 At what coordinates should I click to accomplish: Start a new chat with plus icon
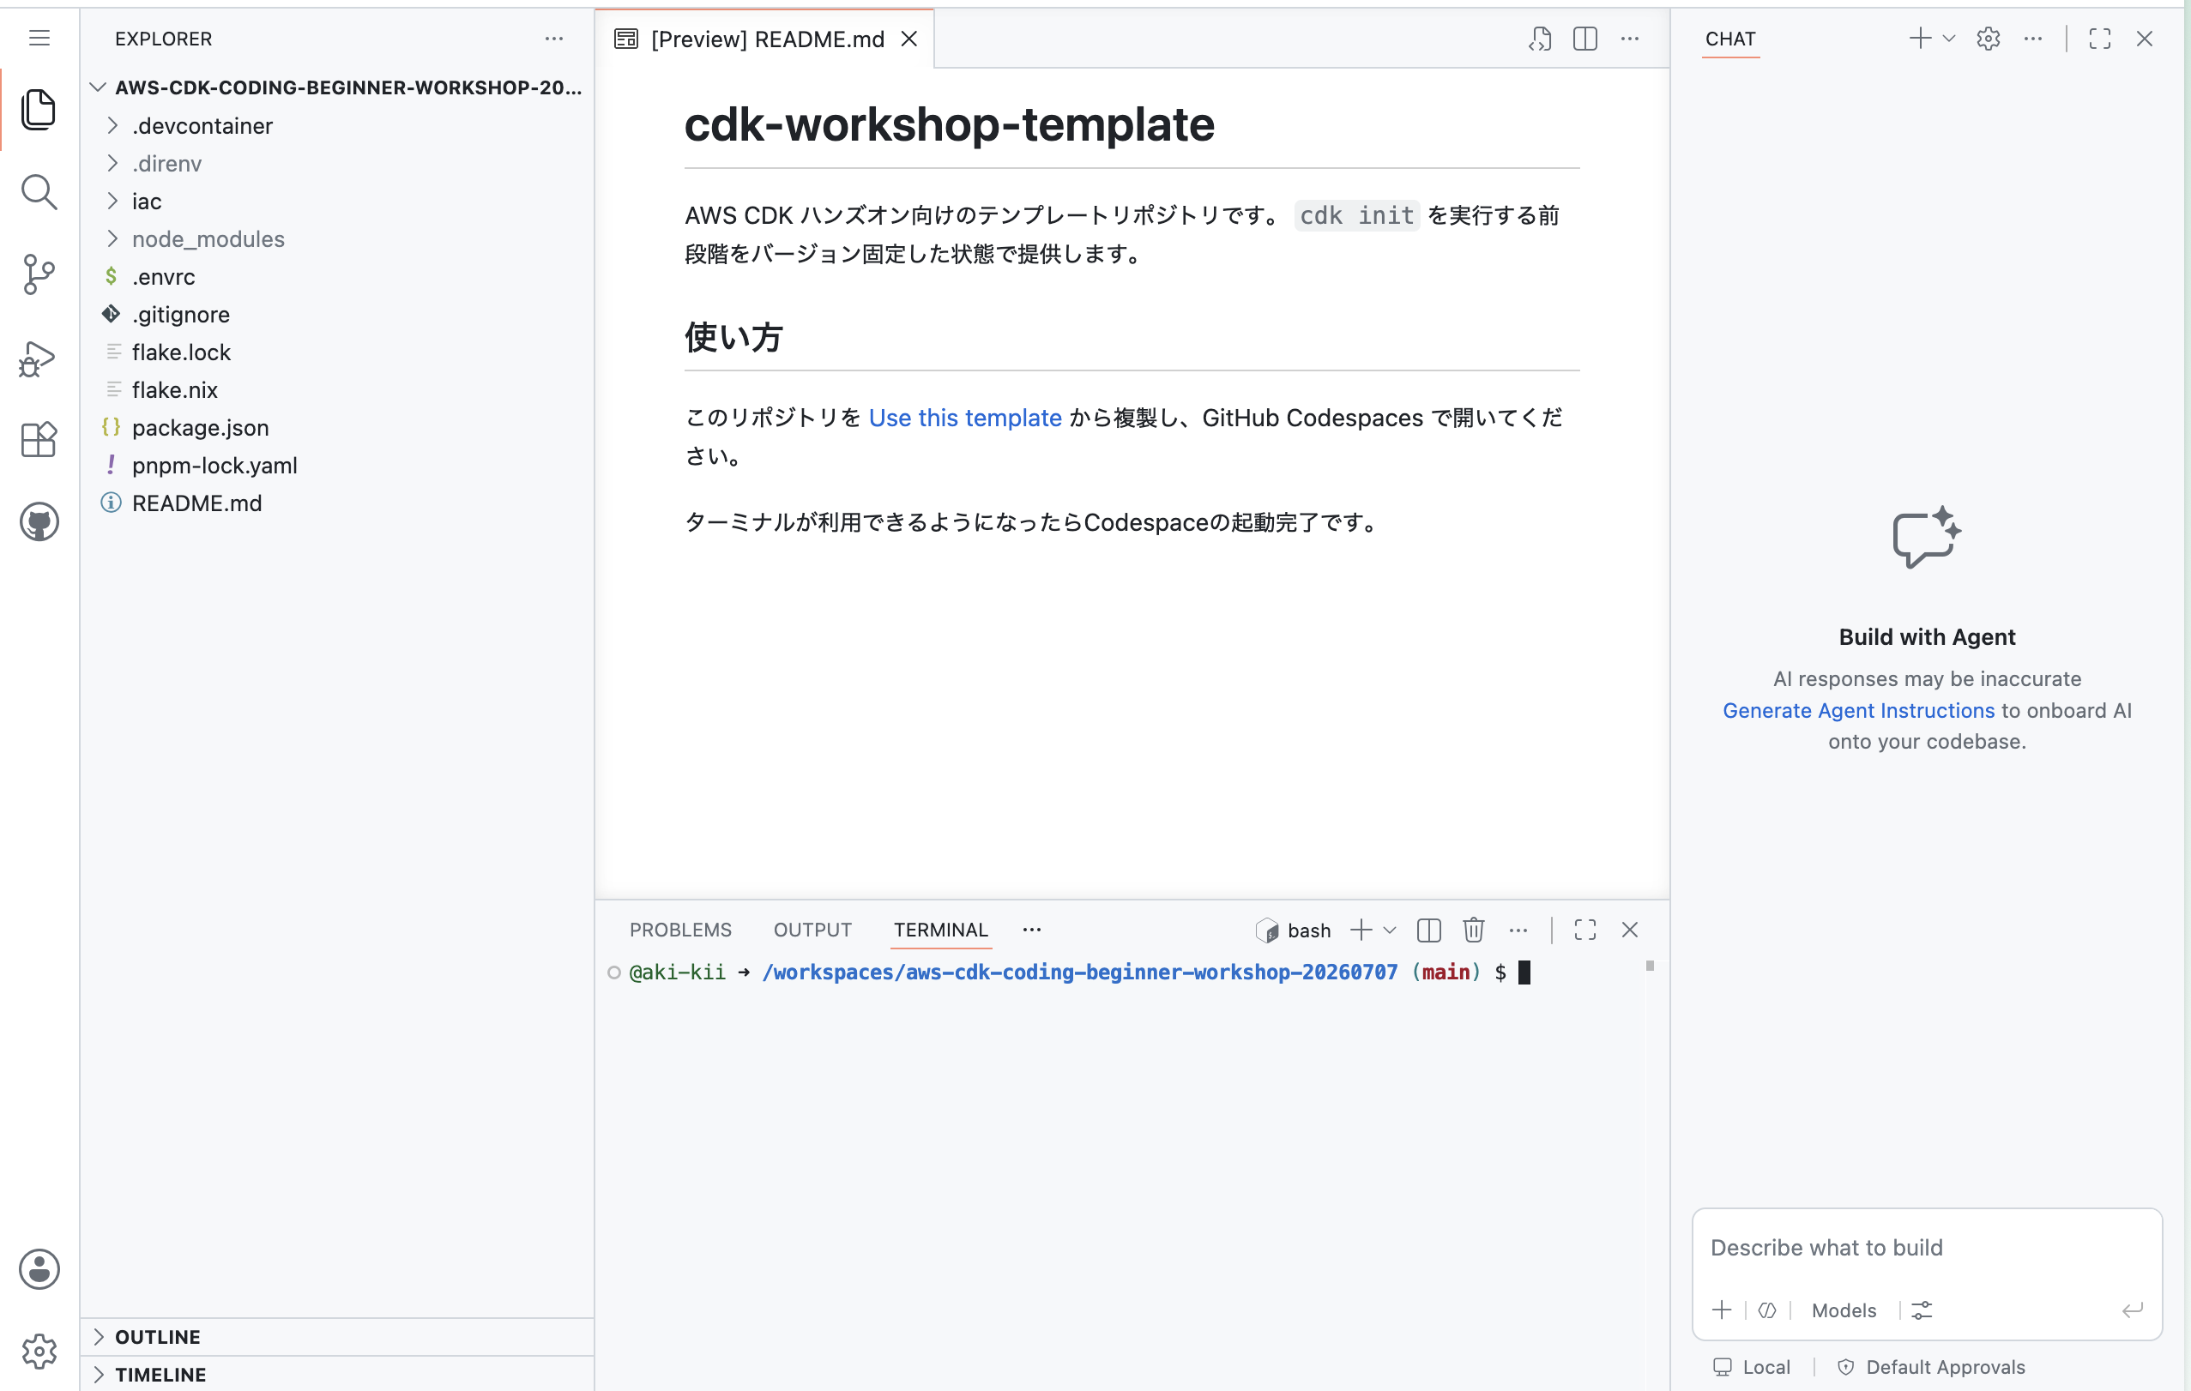coord(1920,39)
